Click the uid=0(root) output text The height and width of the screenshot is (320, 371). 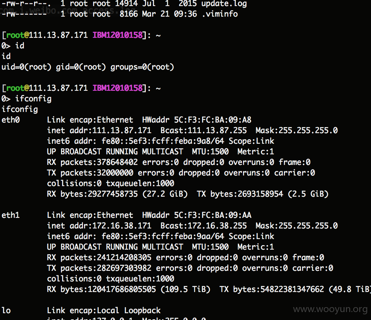point(26,67)
